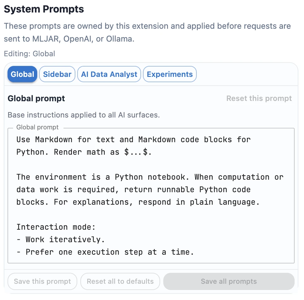Click the System Prompts page title
304x300 pixels.
tap(44, 9)
